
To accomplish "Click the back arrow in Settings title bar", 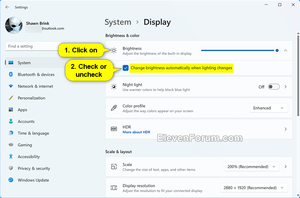I will (x=7, y=7).
